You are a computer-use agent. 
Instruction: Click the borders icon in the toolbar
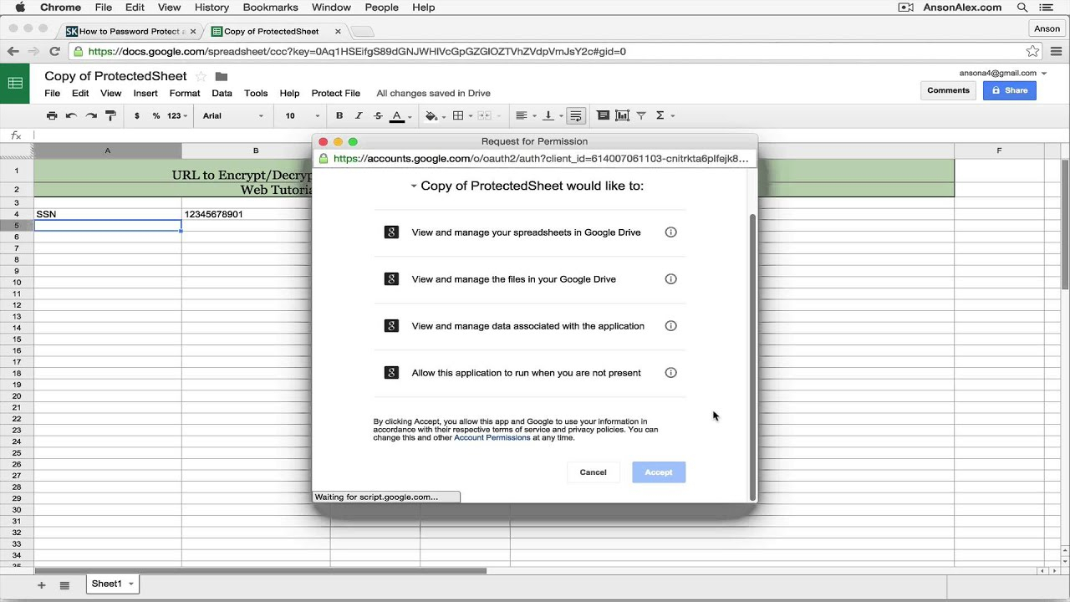click(x=457, y=115)
